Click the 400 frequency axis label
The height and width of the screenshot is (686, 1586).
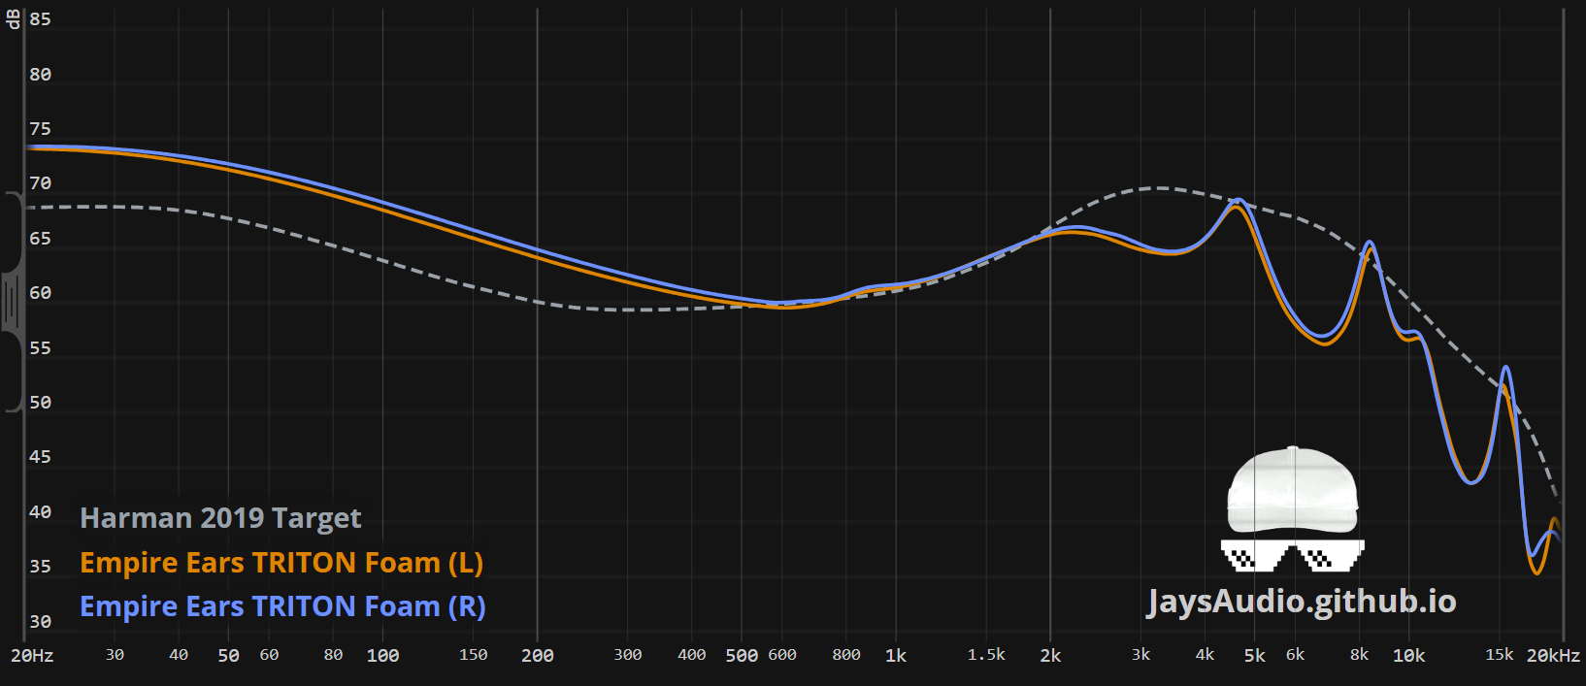692,655
